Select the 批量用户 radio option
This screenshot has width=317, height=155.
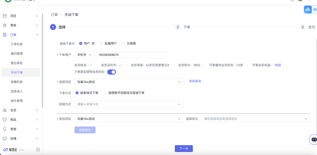click(x=101, y=43)
